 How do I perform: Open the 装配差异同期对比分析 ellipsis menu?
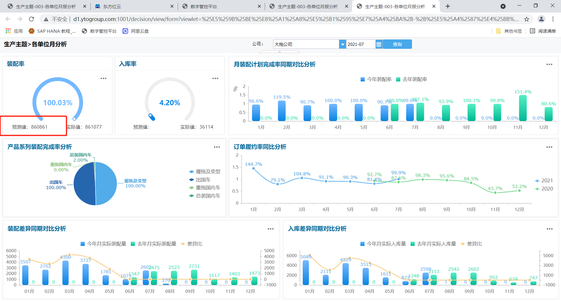tap(271, 229)
